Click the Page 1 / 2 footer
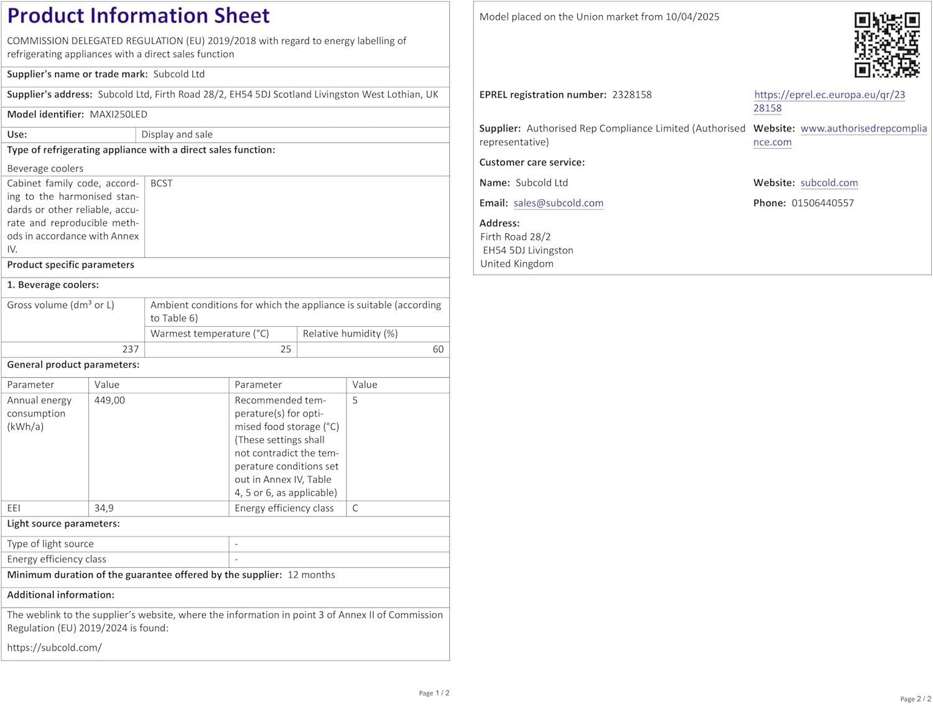The image size is (933, 704). 434,693
